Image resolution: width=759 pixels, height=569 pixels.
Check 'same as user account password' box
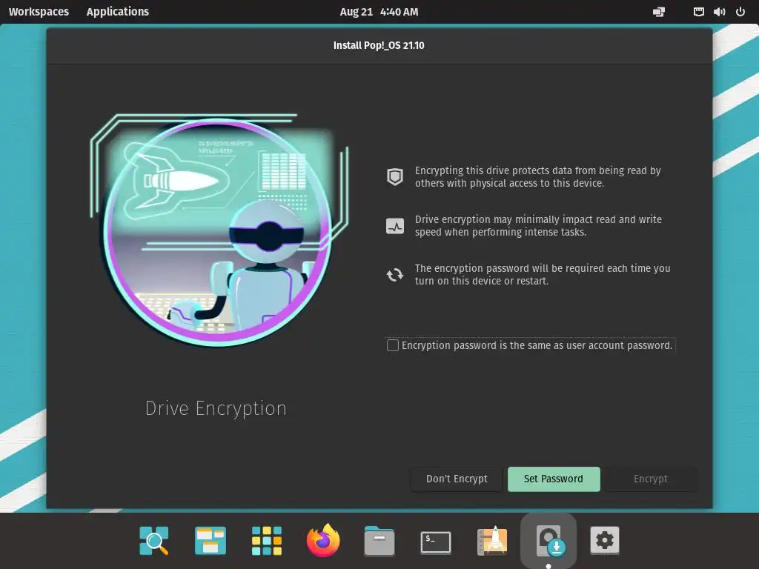coord(393,345)
